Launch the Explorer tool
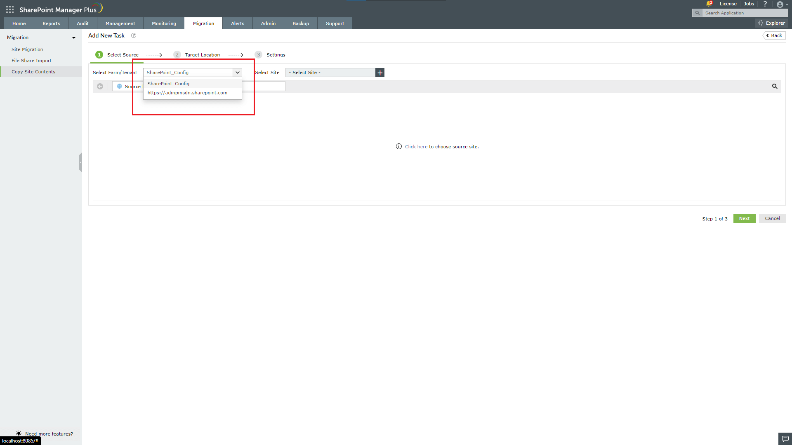The height and width of the screenshot is (445, 792). (772, 23)
